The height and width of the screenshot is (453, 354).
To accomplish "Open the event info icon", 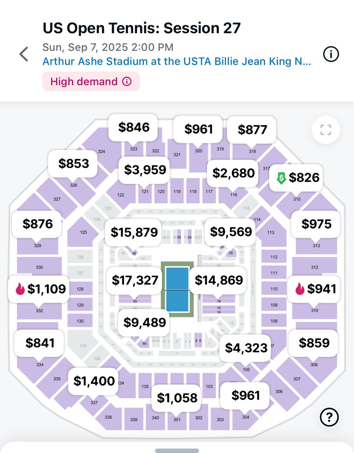I will click(331, 54).
